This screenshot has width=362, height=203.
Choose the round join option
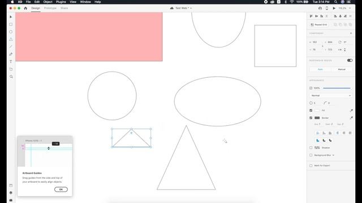(x=324, y=140)
